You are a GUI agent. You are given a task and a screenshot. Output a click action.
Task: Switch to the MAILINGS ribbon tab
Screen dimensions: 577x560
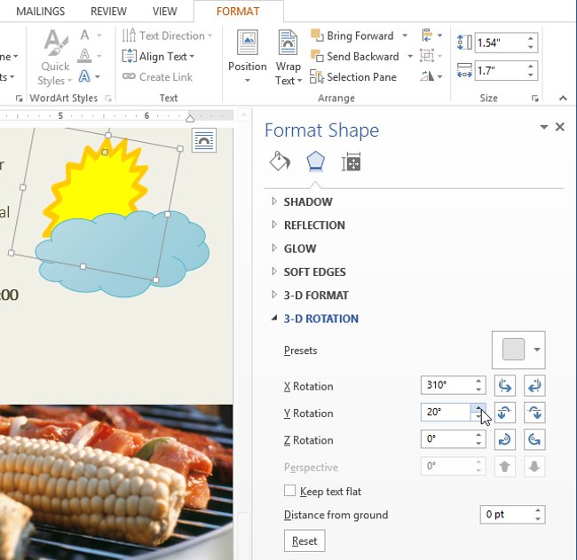(40, 12)
